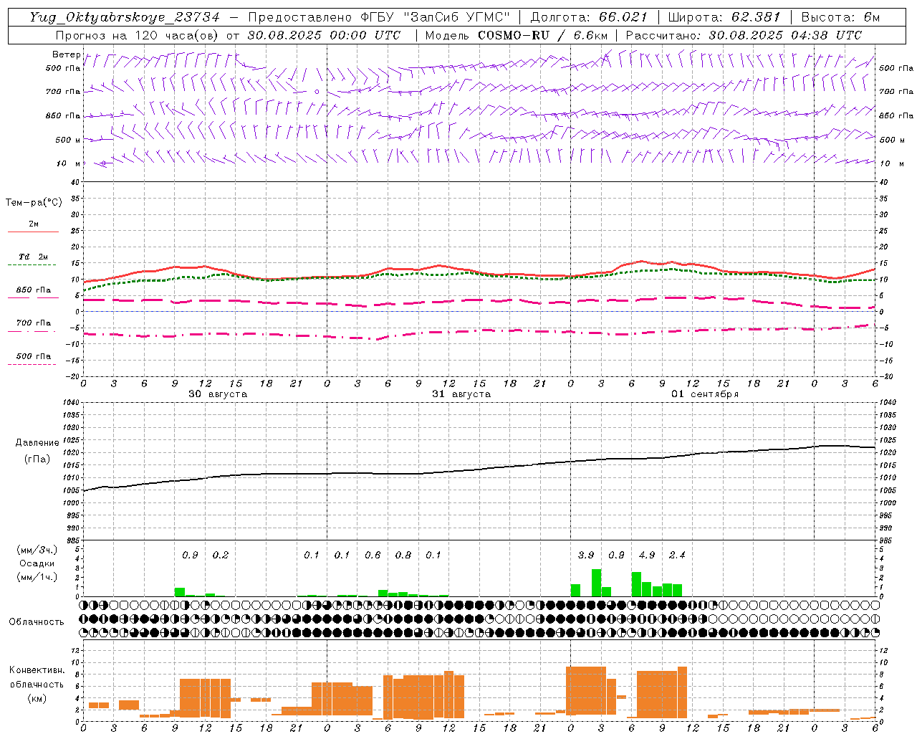
Task: Click the 0.2 precipitation total
Action: click(221, 556)
